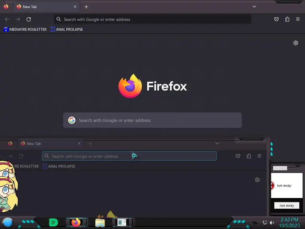The width and height of the screenshot is (305, 229).
Task: Close the New Tab tab in the front window
Action: pyautogui.click(x=75, y=7)
